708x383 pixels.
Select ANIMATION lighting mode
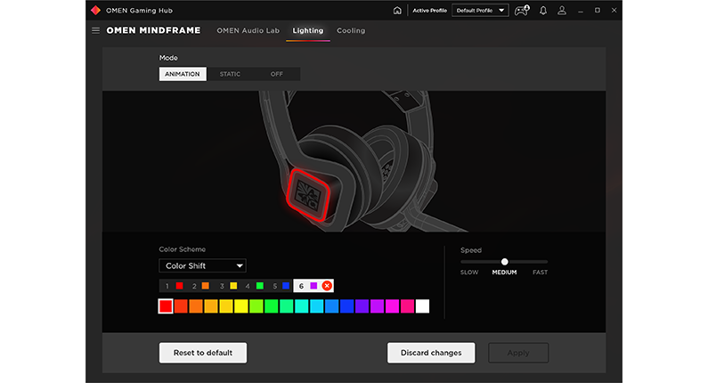[x=183, y=74]
